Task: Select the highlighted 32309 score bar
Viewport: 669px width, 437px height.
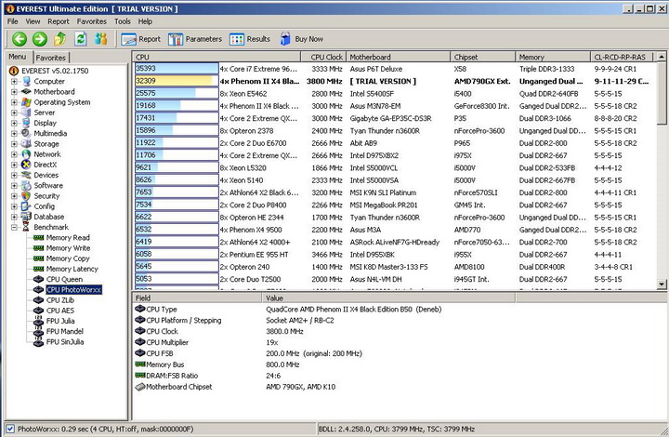Action: pos(177,81)
